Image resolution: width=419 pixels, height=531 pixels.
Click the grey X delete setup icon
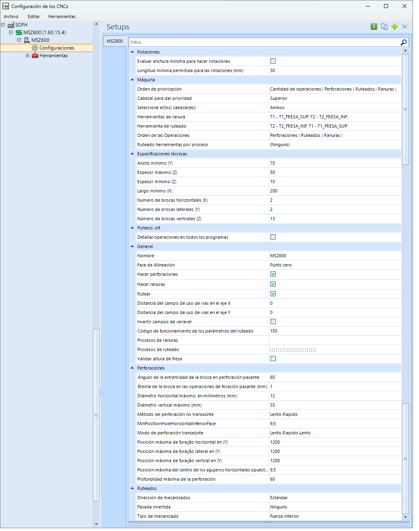point(405,27)
